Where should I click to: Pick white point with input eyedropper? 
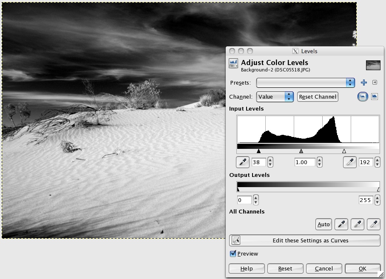point(350,162)
